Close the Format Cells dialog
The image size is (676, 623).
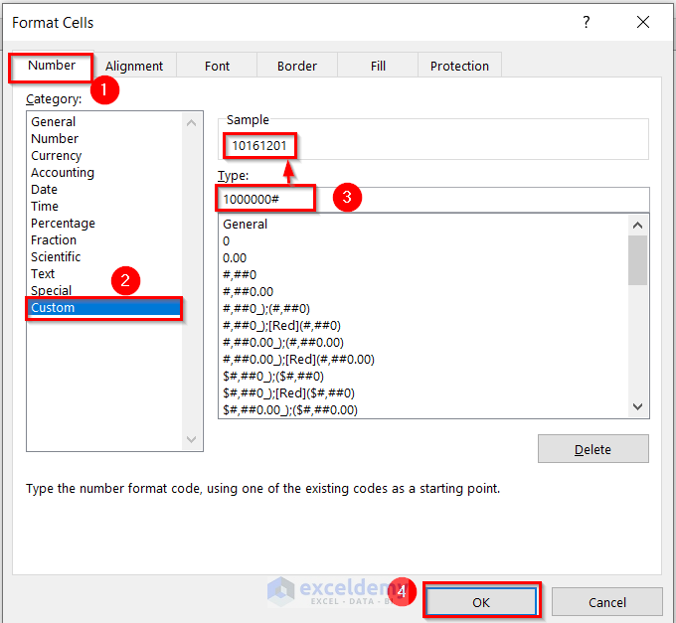tap(643, 22)
